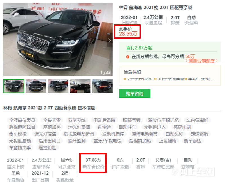The width and height of the screenshot is (225, 184).
Task: Click the main black Lincoln car photo
Action: tap(58, 40)
